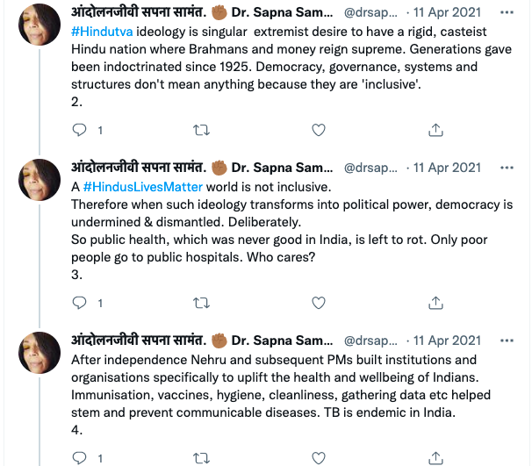Like the #HindusLivesMatter tweet
Viewport: 532px width, 466px height.
[319, 303]
